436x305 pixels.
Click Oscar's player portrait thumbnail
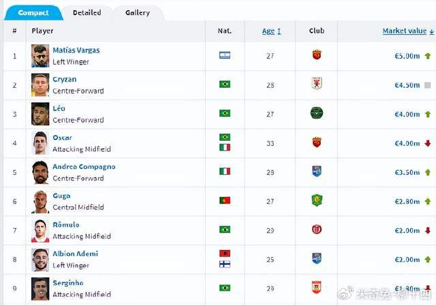(40, 142)
